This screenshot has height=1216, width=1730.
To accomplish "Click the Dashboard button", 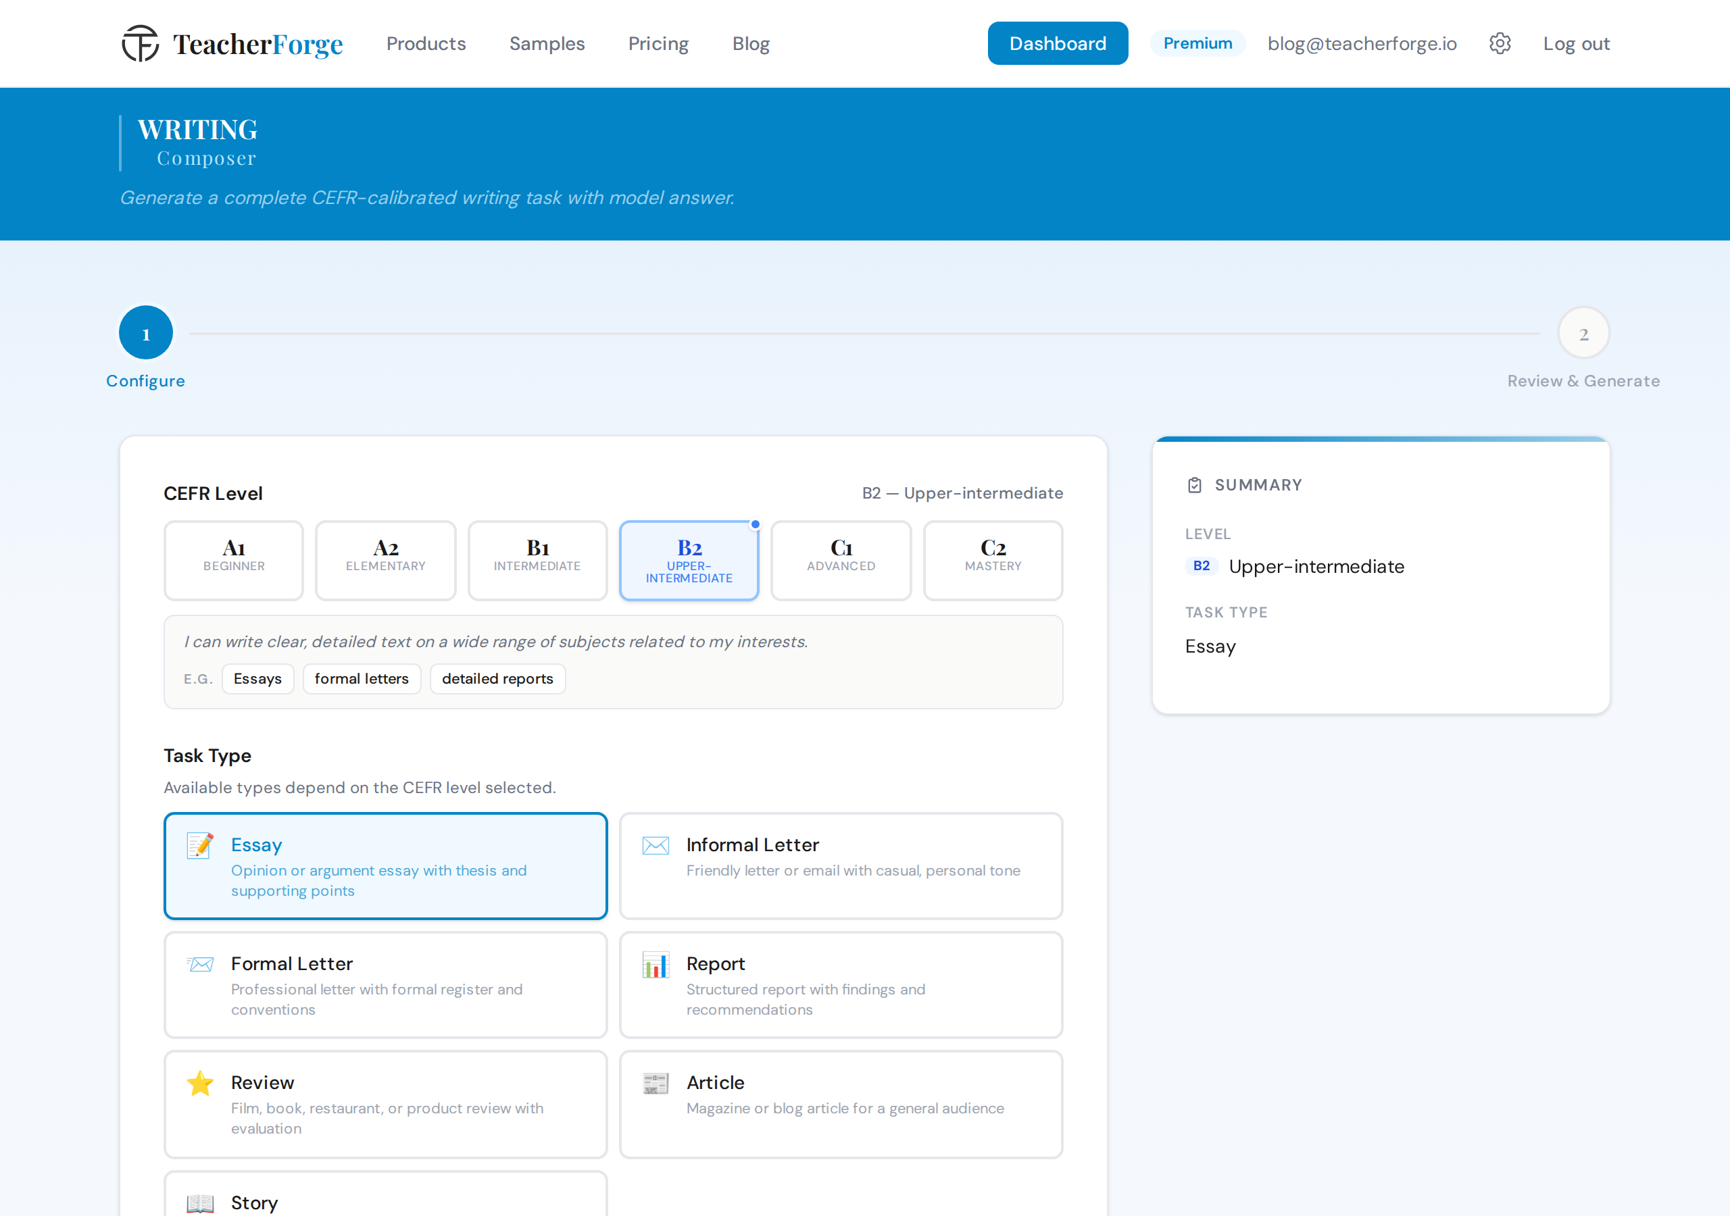I will (1058, 44).
